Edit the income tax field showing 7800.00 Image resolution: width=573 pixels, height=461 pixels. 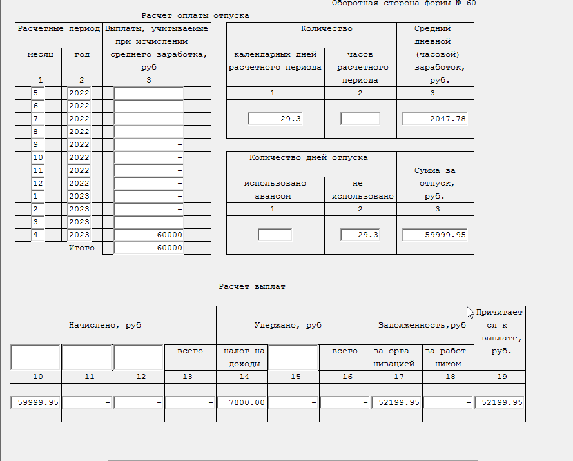[x=242, y=402]
